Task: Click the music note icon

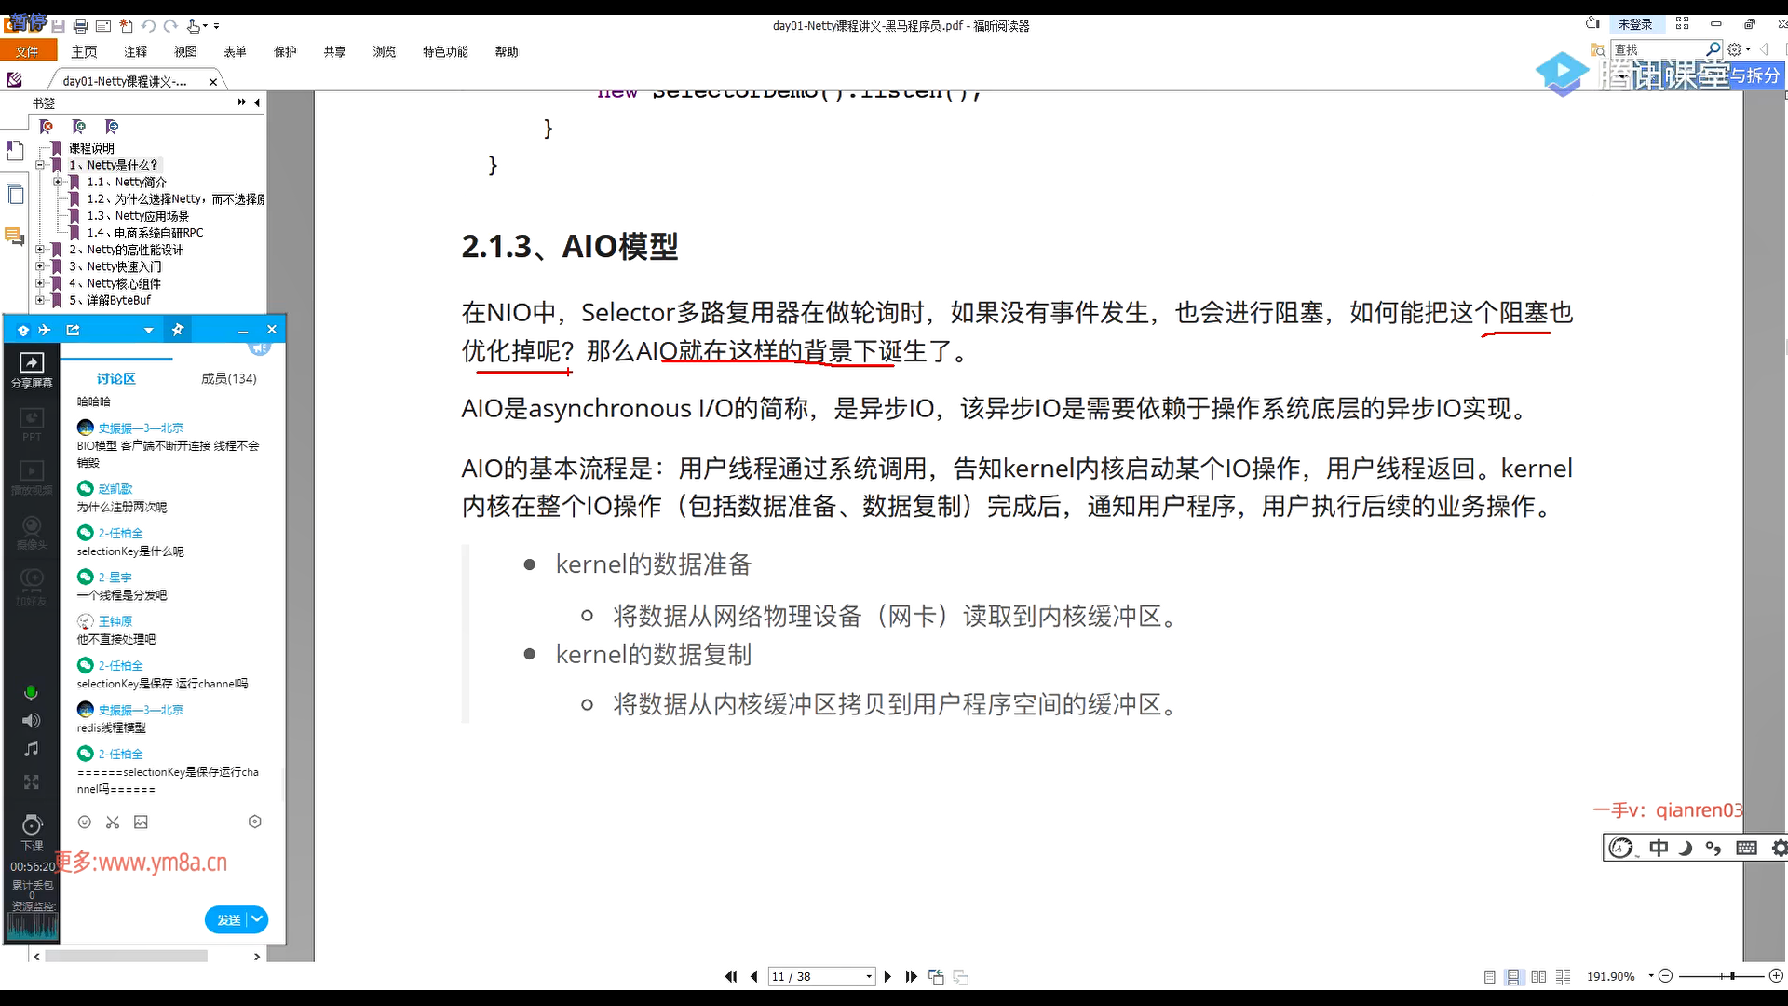Action: [x=31, y=749]
